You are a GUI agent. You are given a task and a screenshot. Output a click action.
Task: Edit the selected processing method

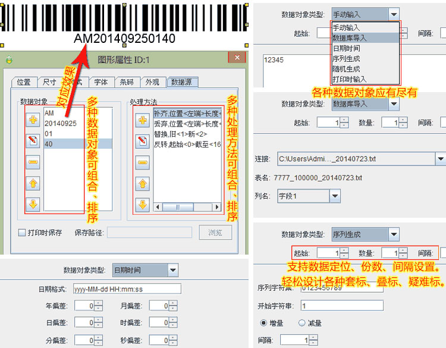(142, 141)
